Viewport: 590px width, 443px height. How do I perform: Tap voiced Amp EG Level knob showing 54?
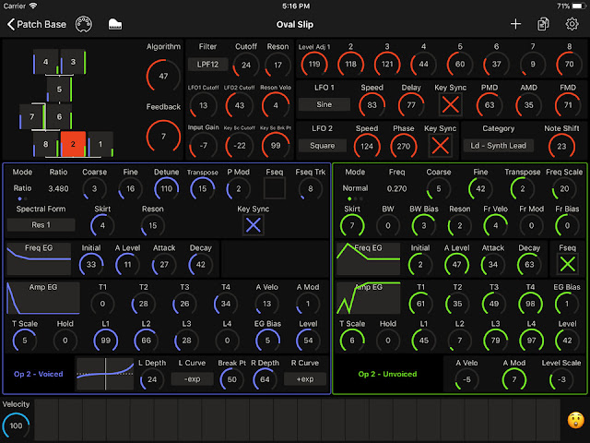click(x=308, y=341)
